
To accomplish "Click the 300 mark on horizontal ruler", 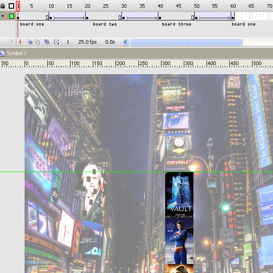I will click(x=166, y=63).
